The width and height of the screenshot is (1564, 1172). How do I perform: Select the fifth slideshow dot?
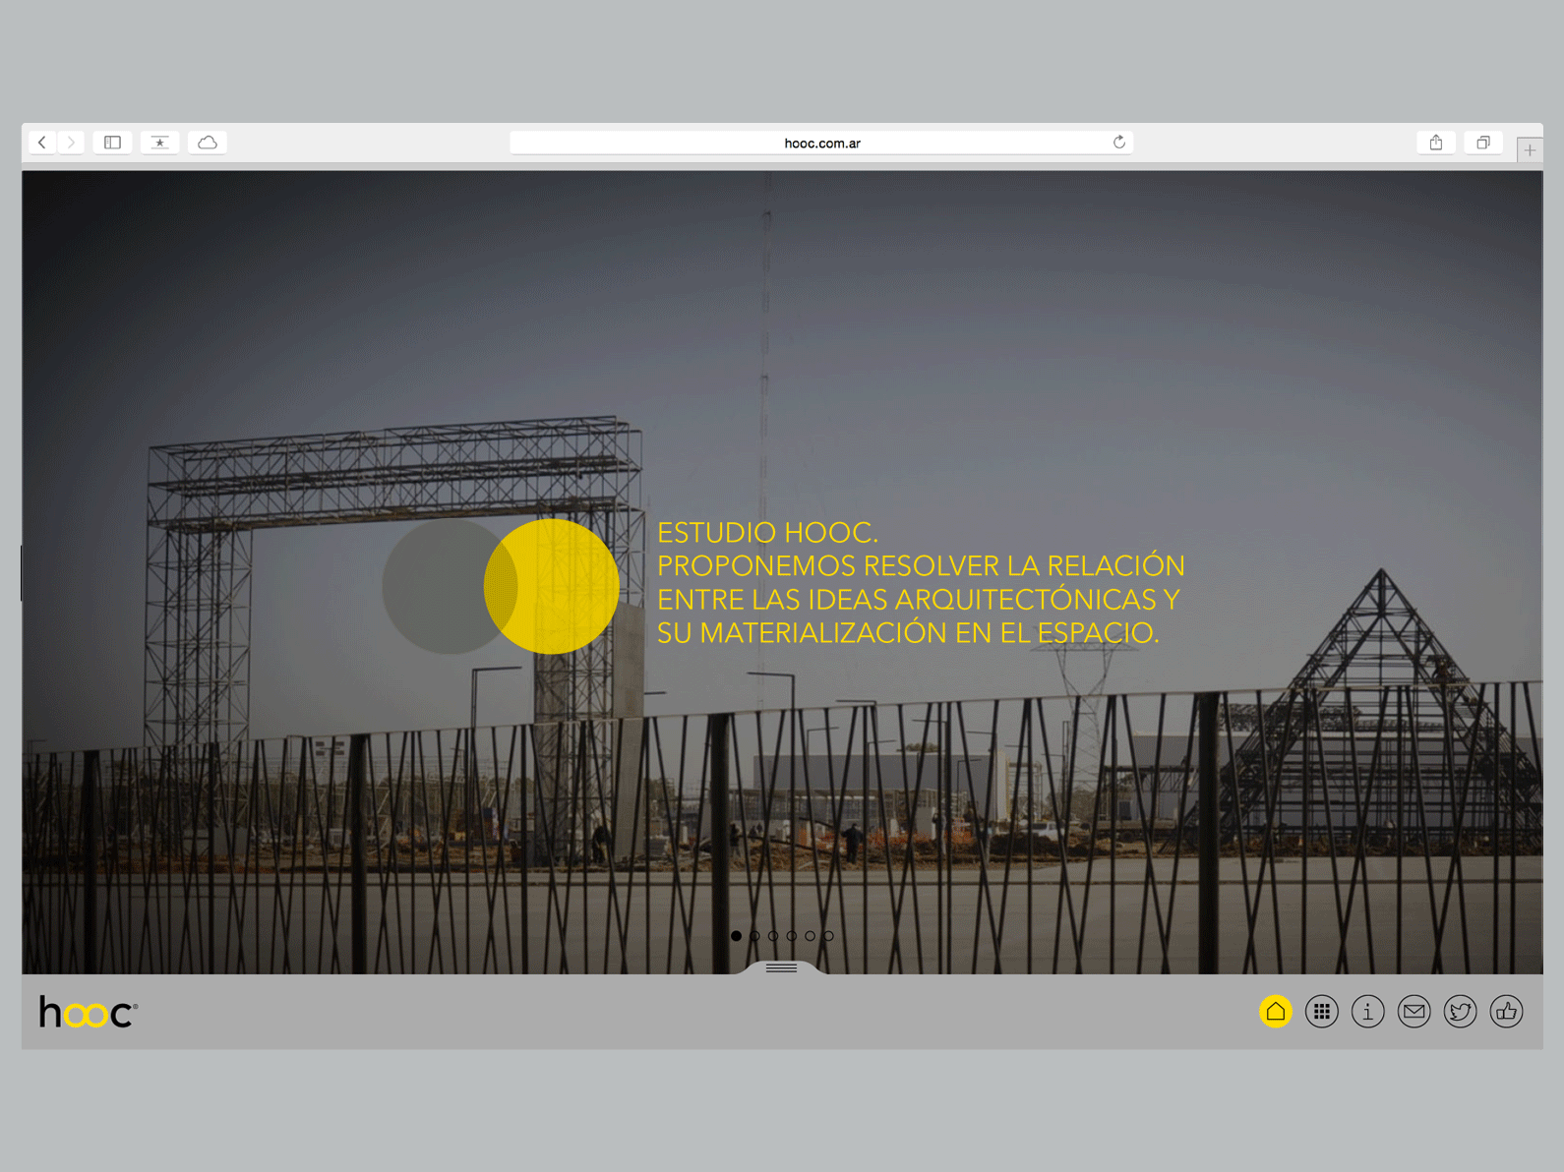[x=811, y=936]
